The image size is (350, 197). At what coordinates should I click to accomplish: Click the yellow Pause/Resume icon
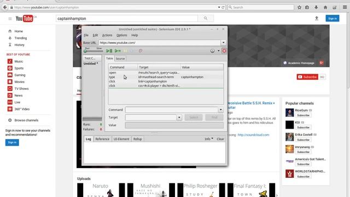125,51
